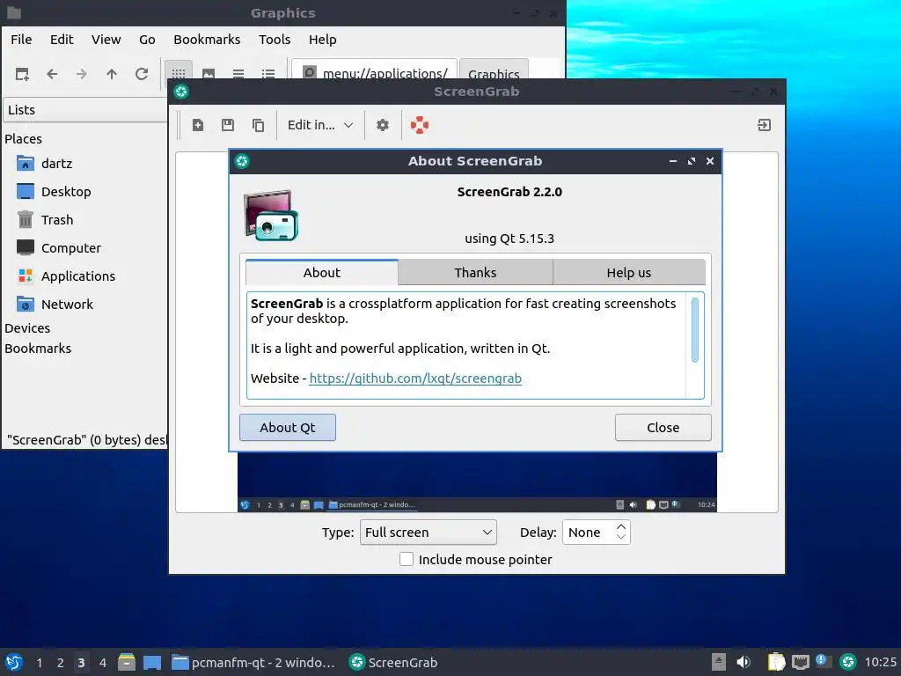Go up one folder in file manager
The image size is (901, 676).
[x=112, y=74]
